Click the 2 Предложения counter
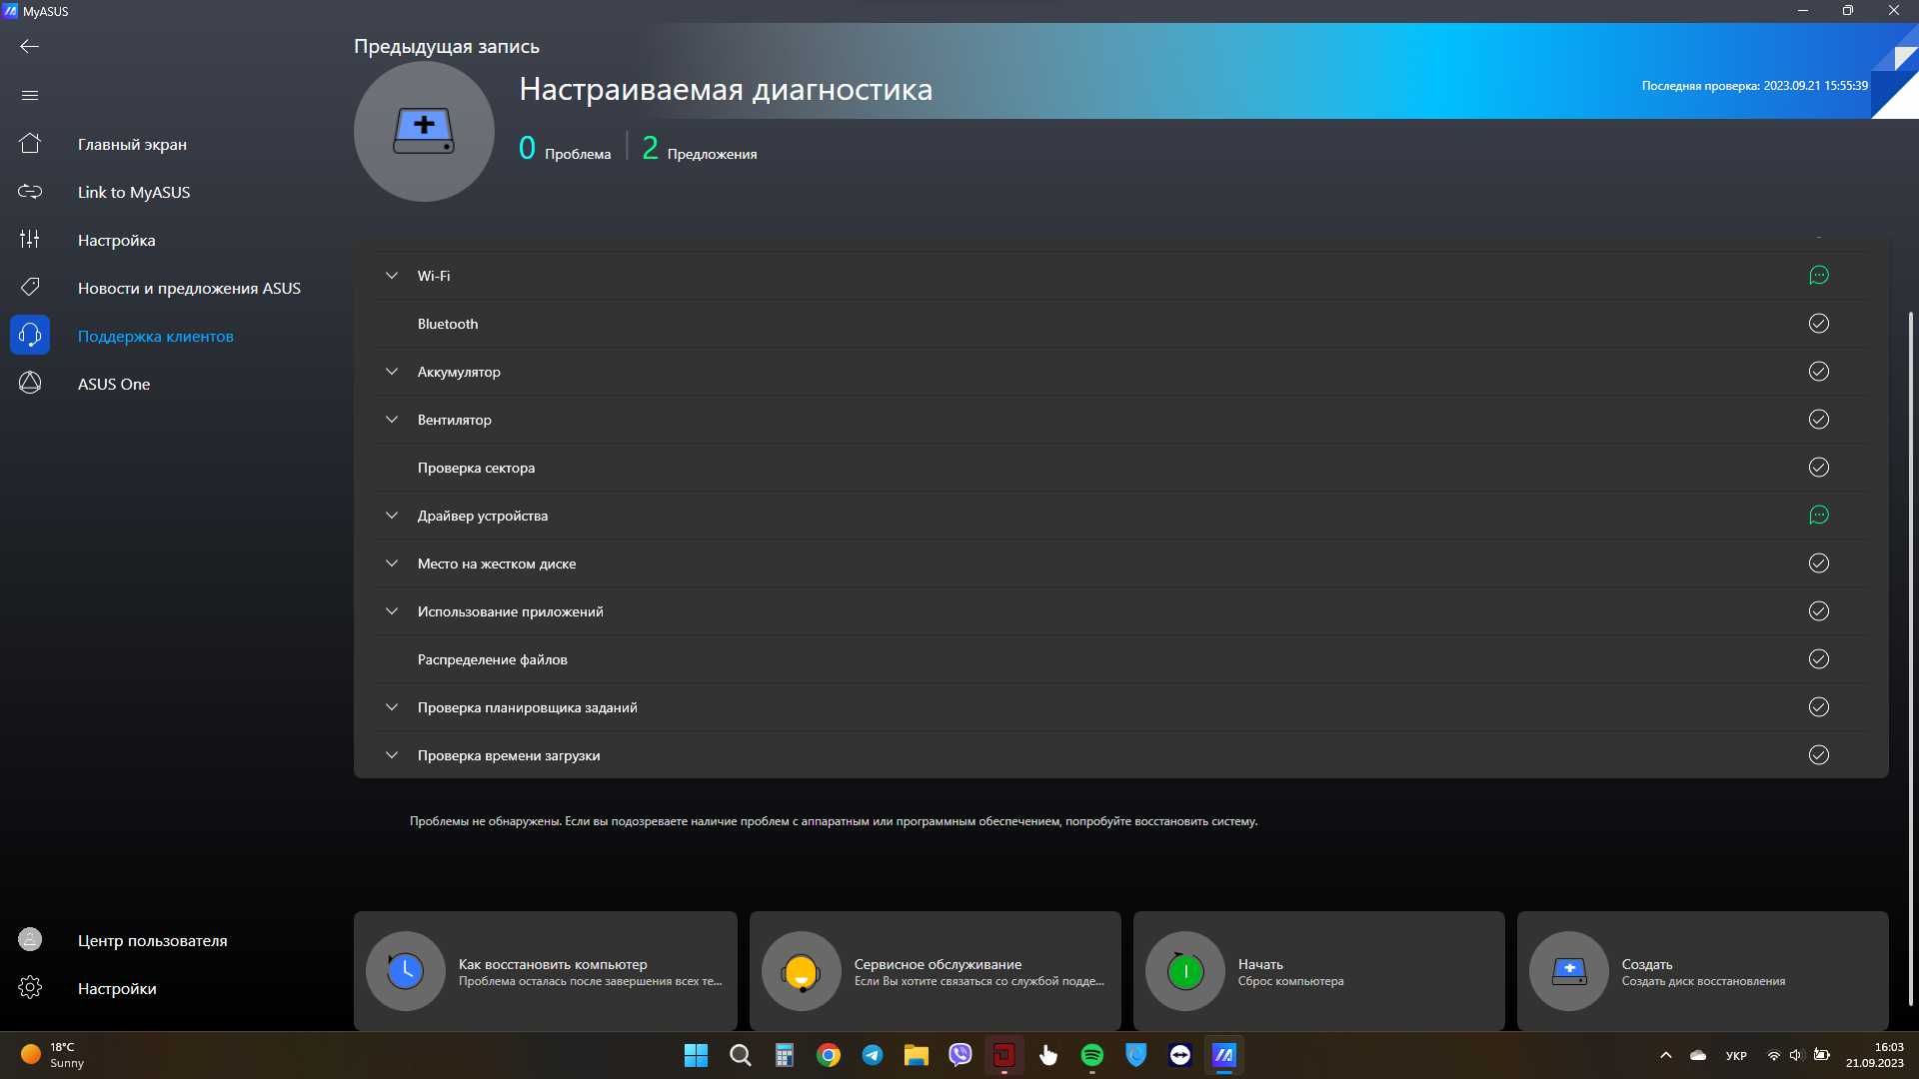1919x1079 pixels. pos(699,149)
